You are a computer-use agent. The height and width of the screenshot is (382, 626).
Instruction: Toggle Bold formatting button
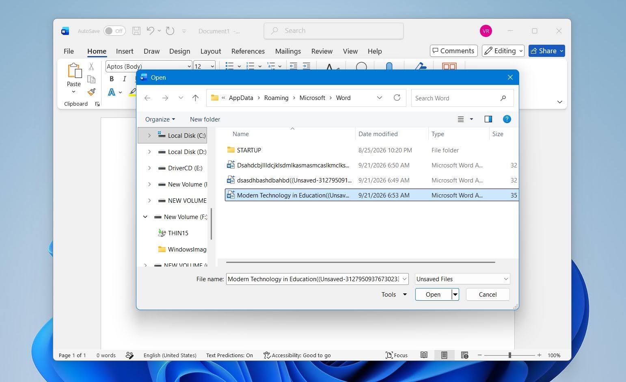point(112,79)
